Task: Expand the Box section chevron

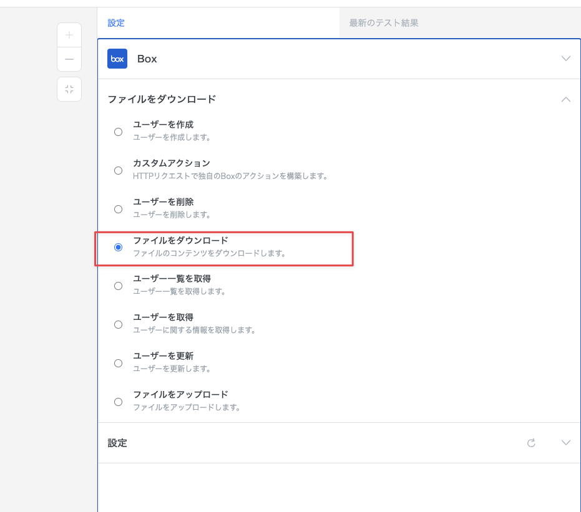Action: point(566,59)
